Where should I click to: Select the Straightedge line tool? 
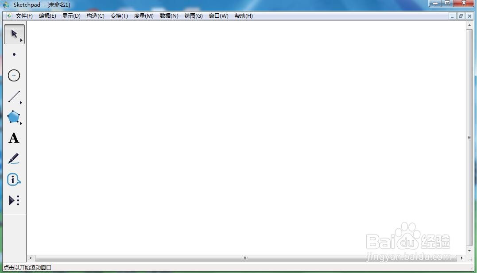(x=14, y=96)
